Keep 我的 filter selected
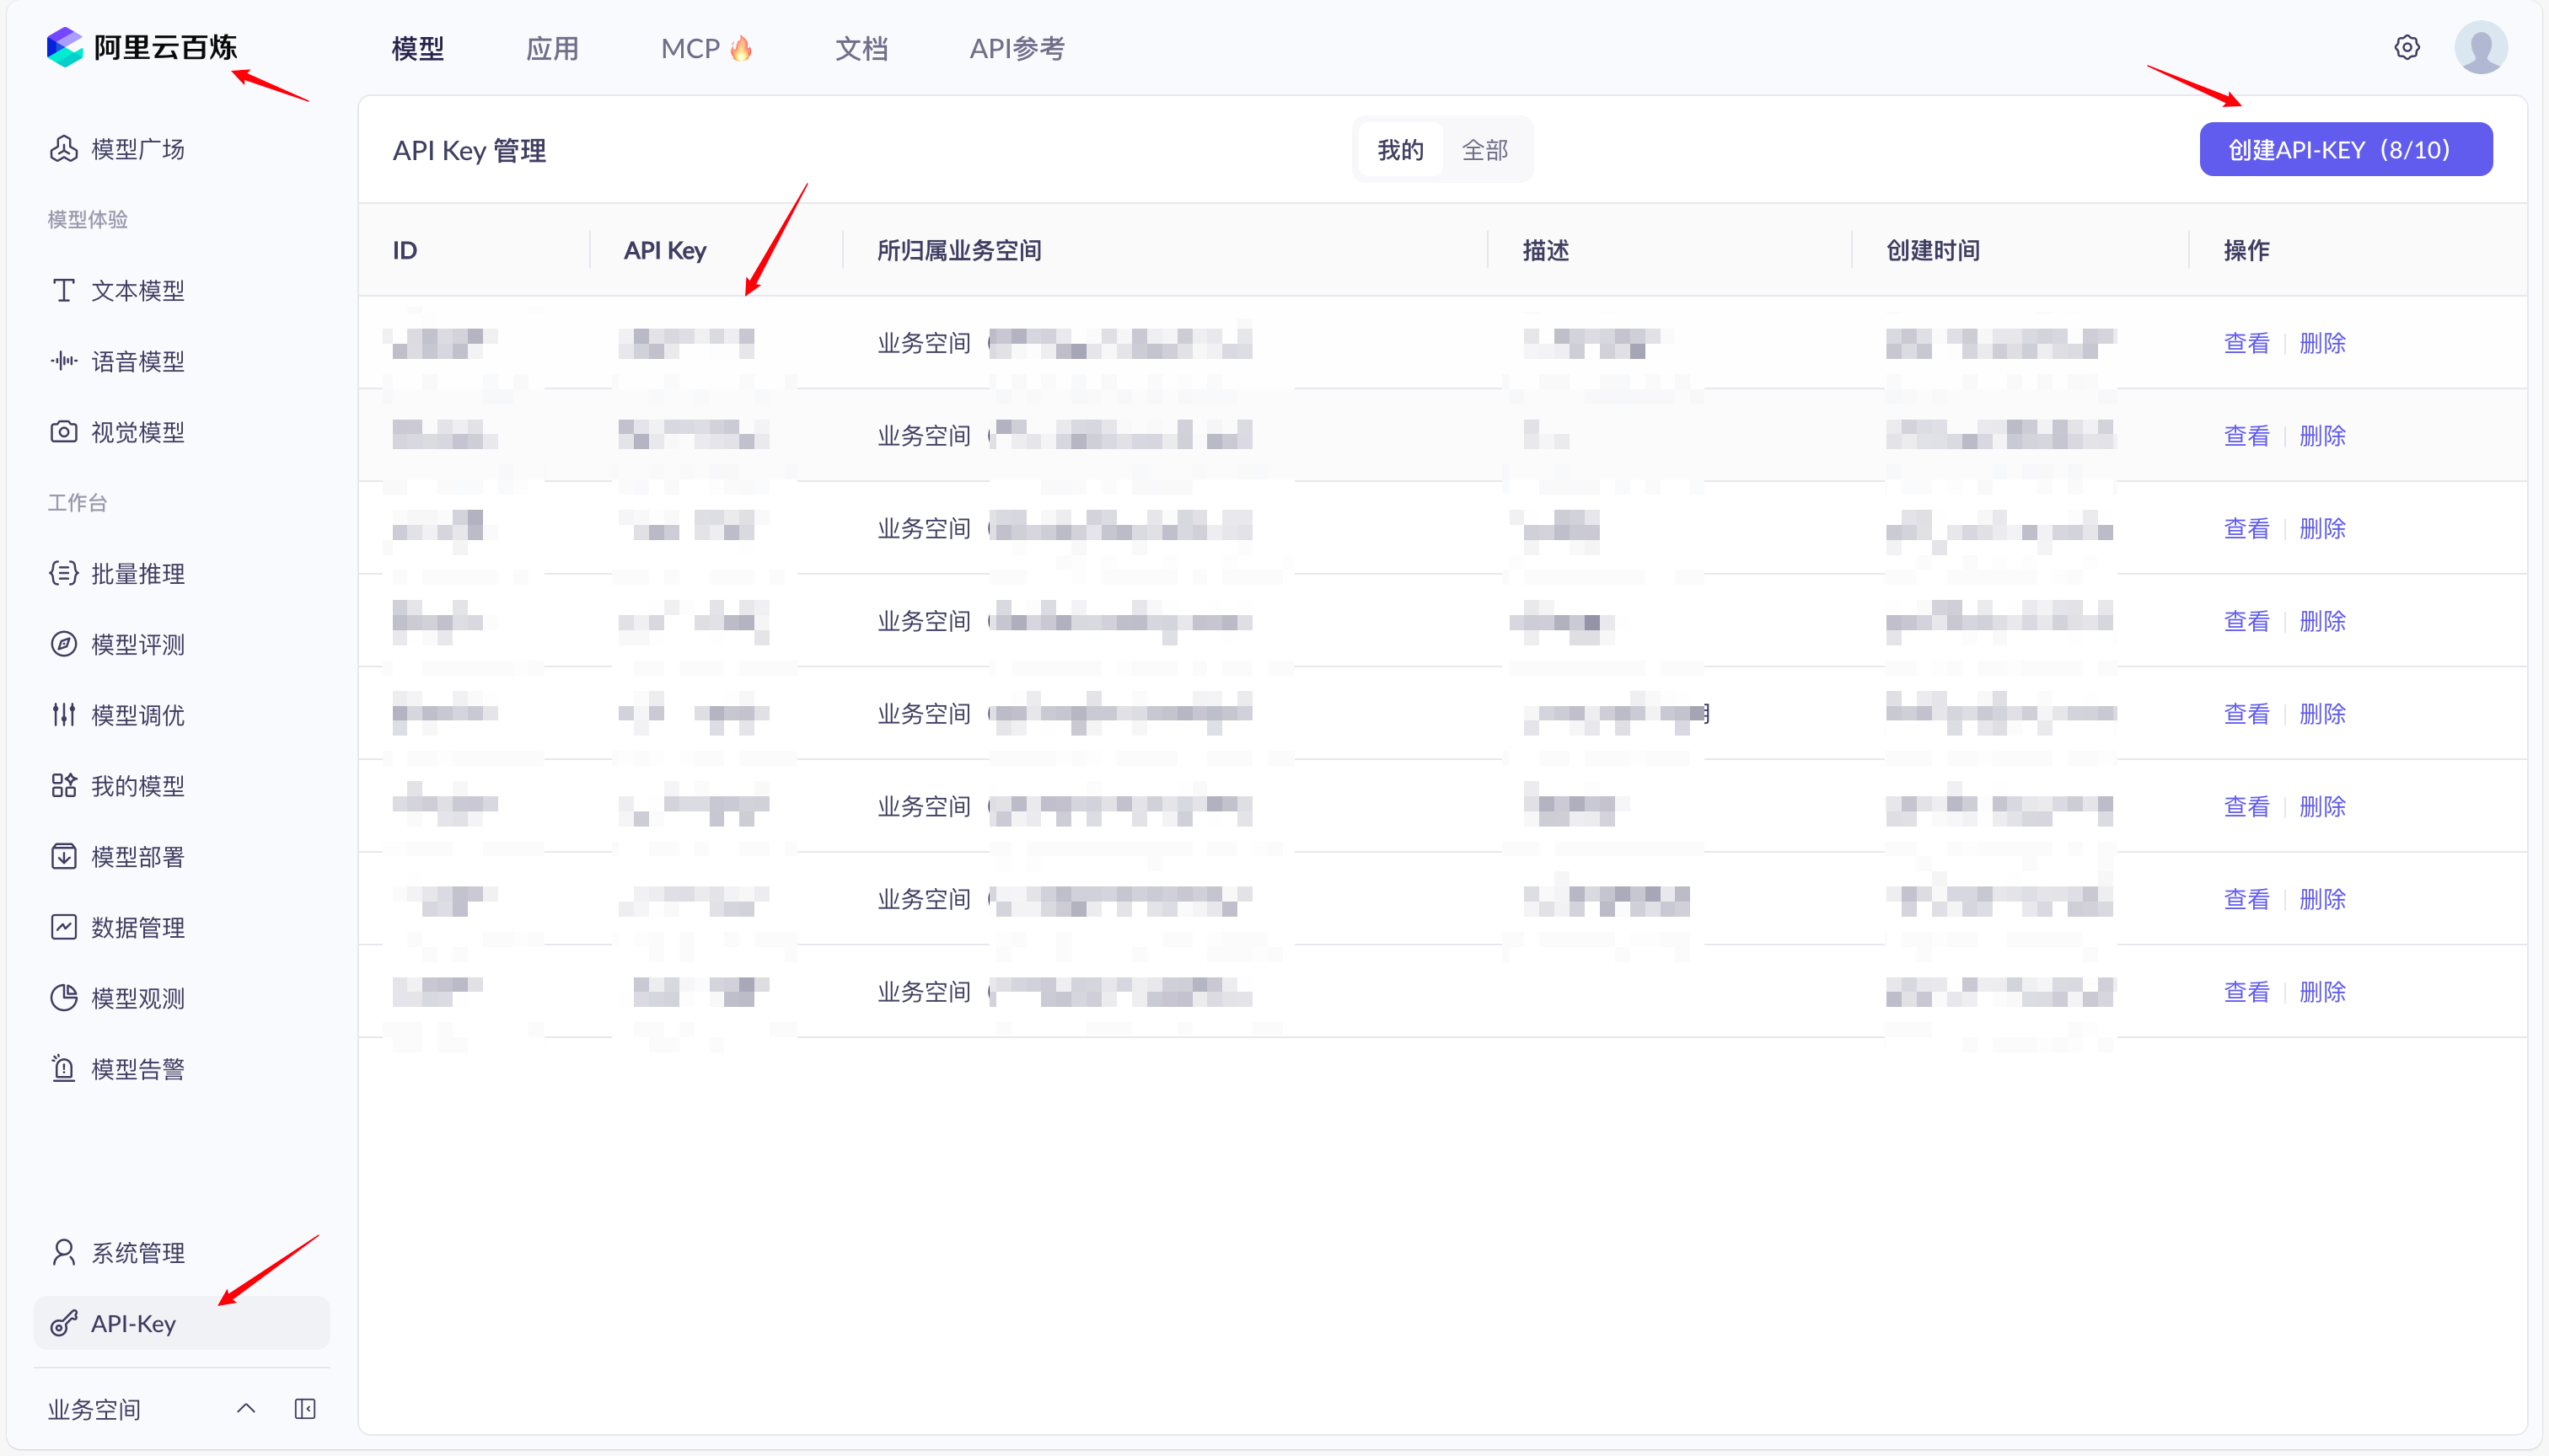This screenshot has width=2549, height=1456. tap(1399, 149)
